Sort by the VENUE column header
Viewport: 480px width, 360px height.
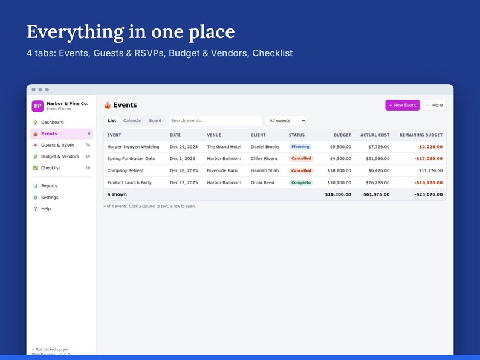pyautogui.click(x=214, y=135)
